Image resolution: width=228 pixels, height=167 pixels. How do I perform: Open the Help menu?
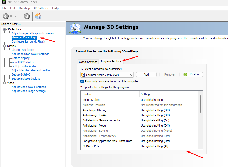(x=55, y=8)
